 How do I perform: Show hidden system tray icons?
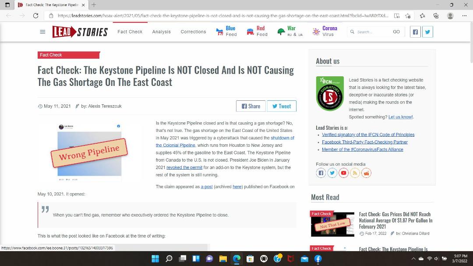[x=413, y=259]
